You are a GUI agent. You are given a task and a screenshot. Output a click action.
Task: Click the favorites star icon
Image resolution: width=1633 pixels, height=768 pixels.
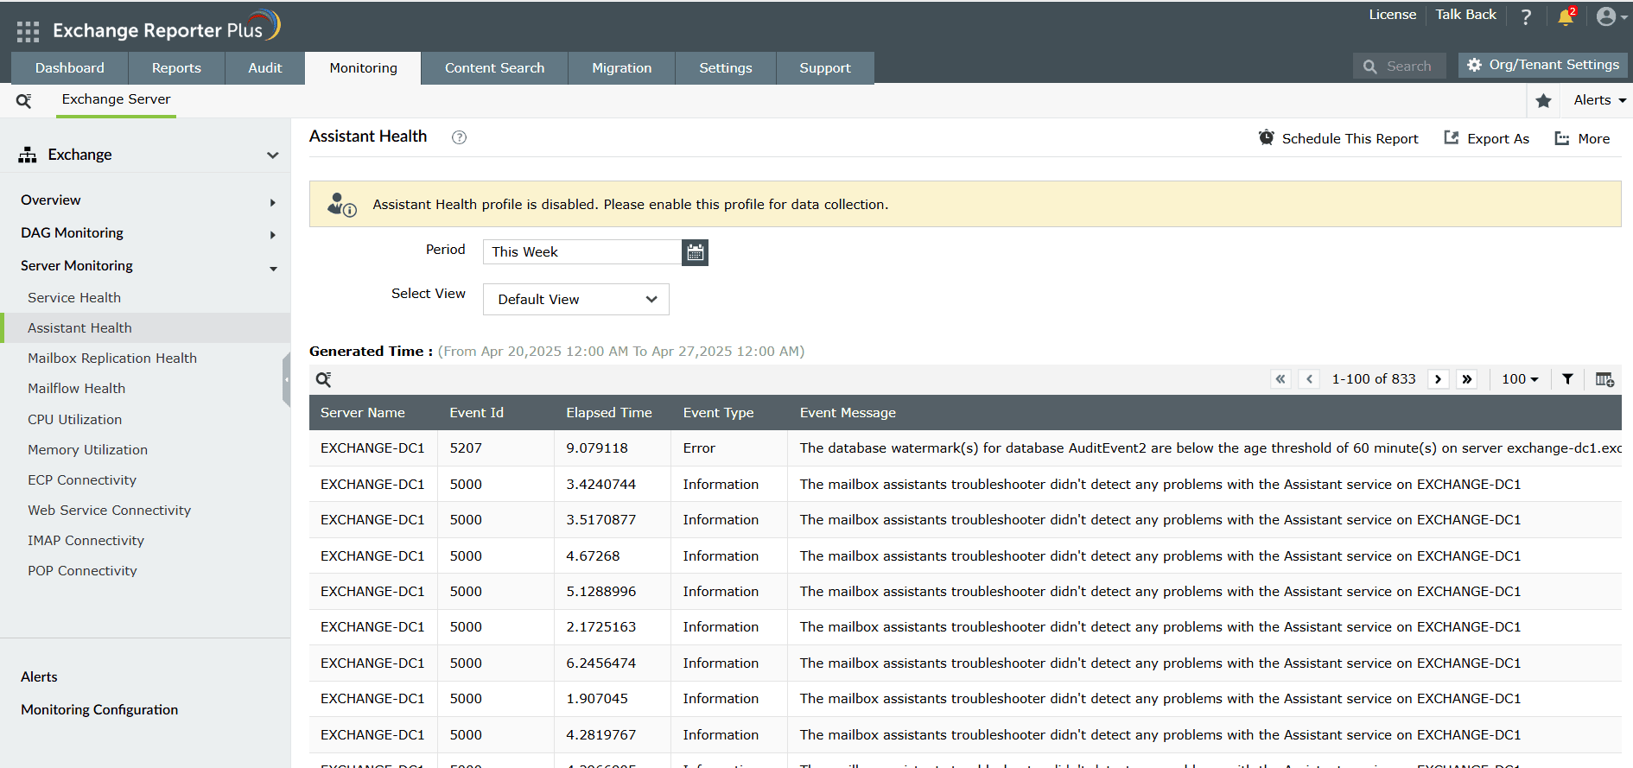point(1544,101)
